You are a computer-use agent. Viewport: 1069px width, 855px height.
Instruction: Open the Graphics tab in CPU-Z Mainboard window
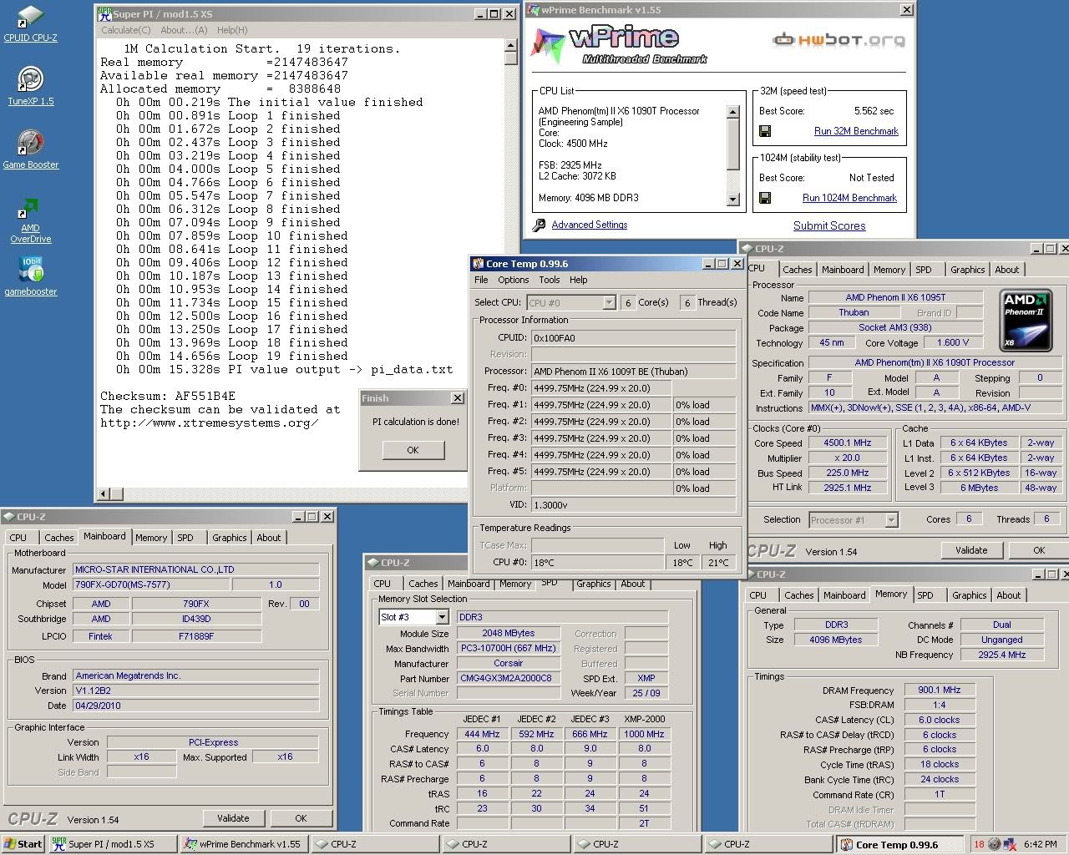click(229, 538)
